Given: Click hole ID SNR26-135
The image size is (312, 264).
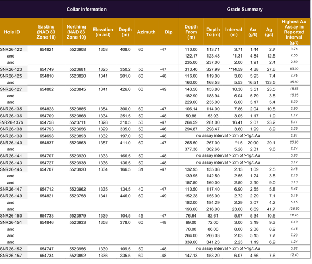Looking at the screenshot, I should click(x=11, y=109).
